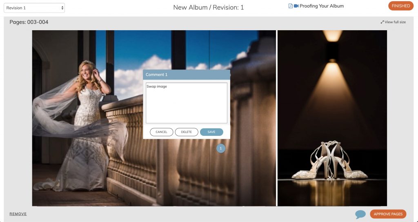Click the PDF document icon near Proofing Your Album

291,6
